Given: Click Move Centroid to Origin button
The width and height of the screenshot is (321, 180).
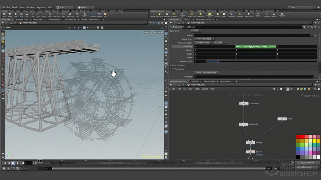Looking at the screenshot, I should point(206,73).
